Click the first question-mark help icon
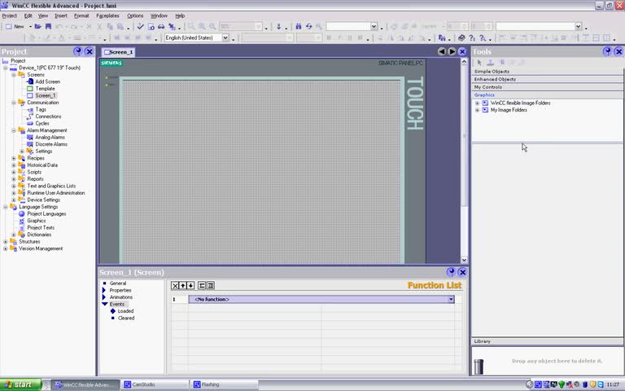 (472, 38)
